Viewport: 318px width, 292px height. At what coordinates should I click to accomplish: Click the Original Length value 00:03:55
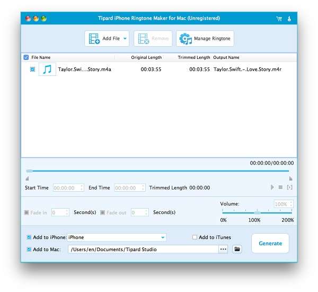pos(151,70)
